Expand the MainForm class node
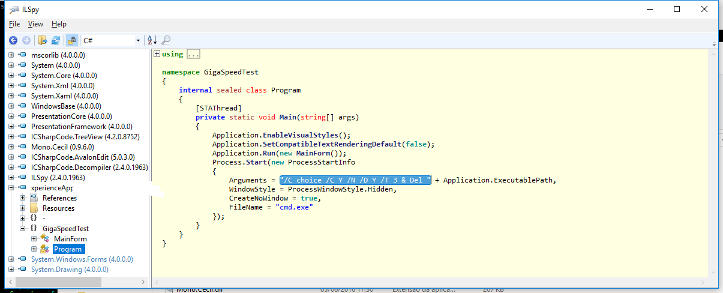Screen dimensions: 723x293 (34, 239)
